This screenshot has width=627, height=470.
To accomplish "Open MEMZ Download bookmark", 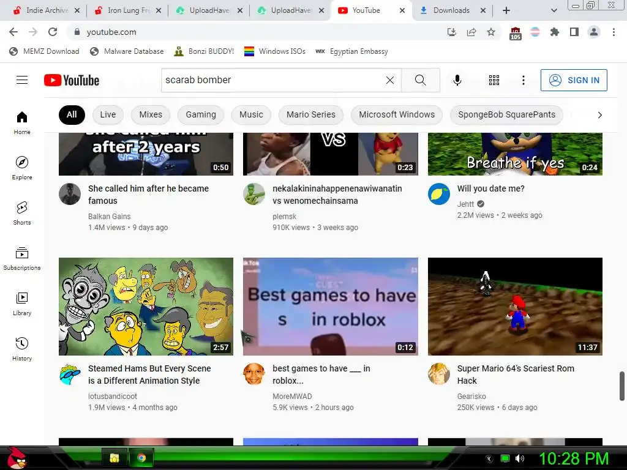I will [44, 51].
